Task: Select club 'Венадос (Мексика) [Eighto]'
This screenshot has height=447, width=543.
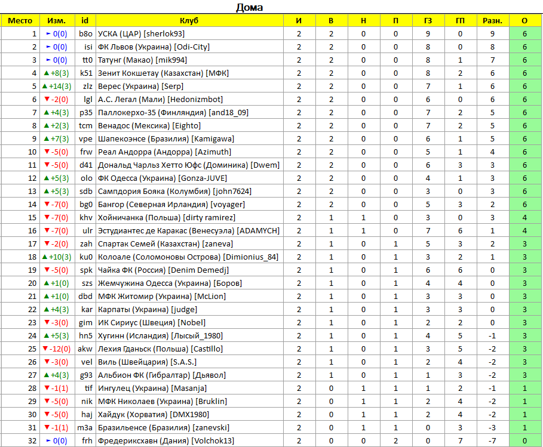Action: (149, 126)
